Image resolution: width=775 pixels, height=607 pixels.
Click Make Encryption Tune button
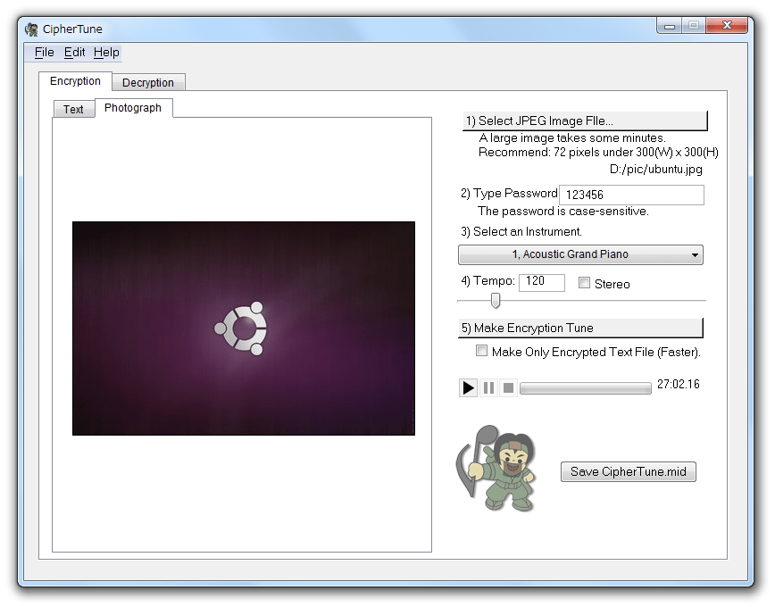tap(580, 328)
